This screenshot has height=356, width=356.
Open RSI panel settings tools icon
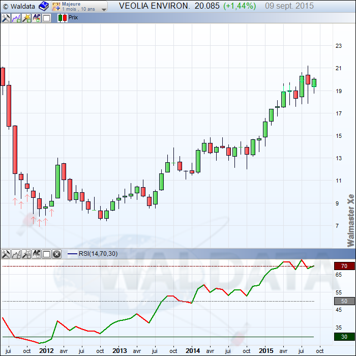tap(6, 254)
